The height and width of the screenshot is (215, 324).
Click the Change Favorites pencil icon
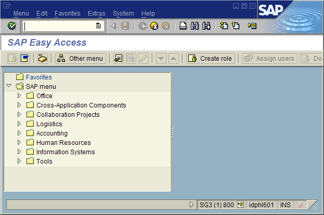[144, 59]
